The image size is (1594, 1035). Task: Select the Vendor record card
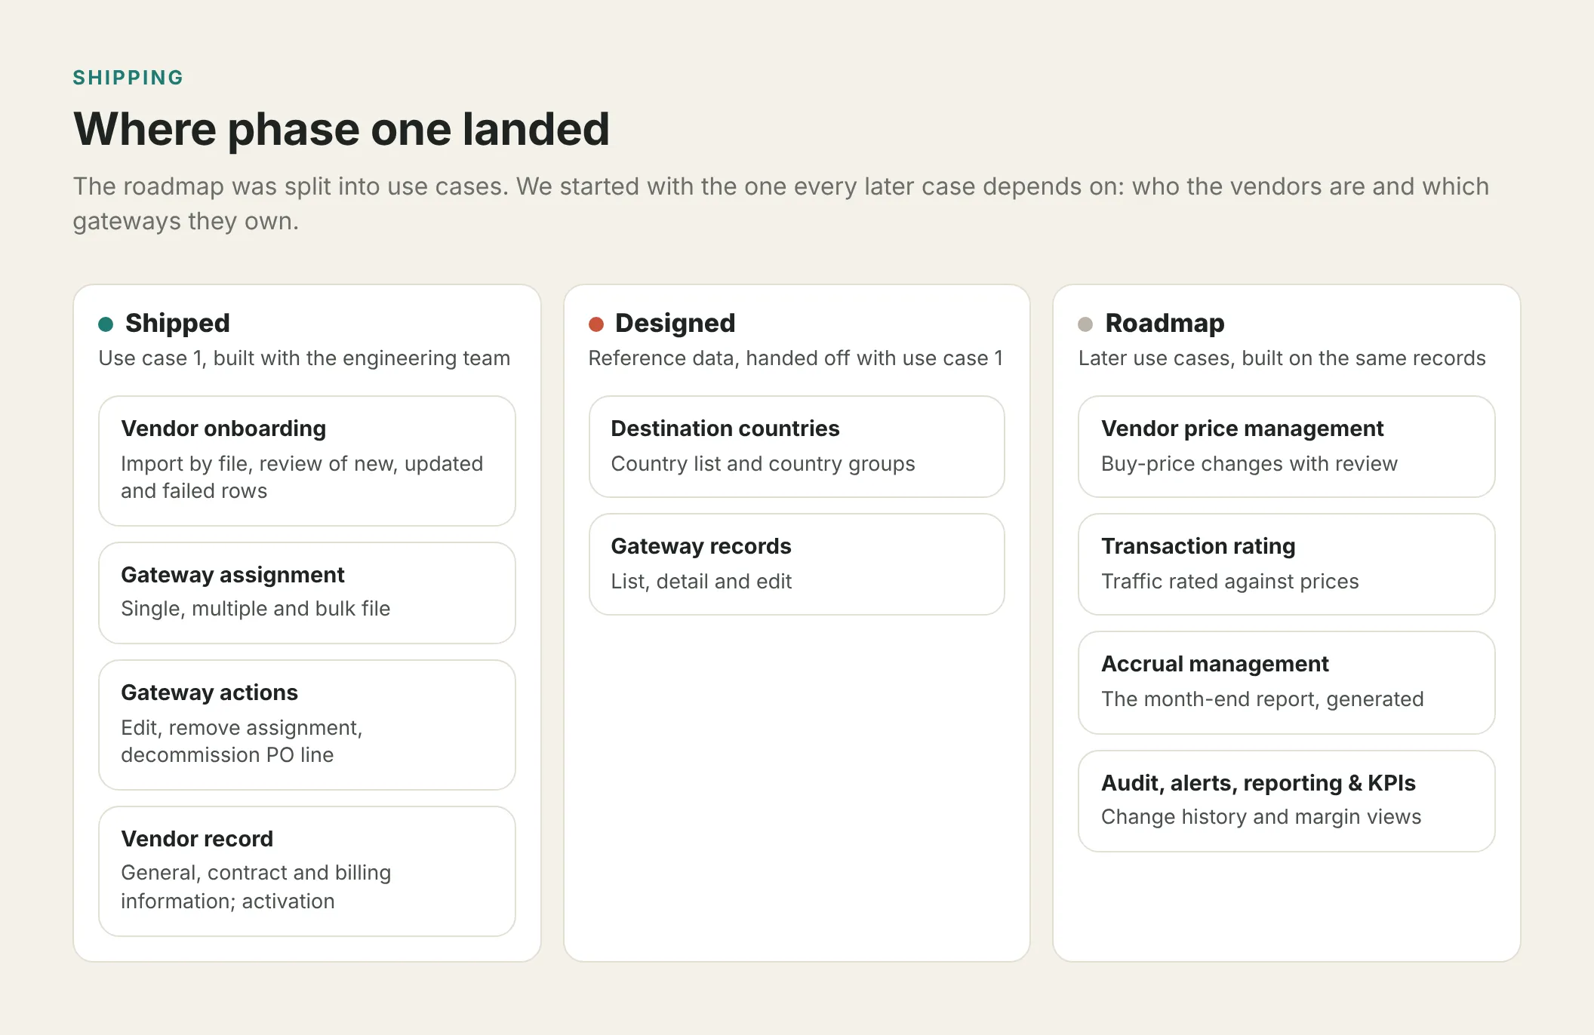[x=307, y=871]
